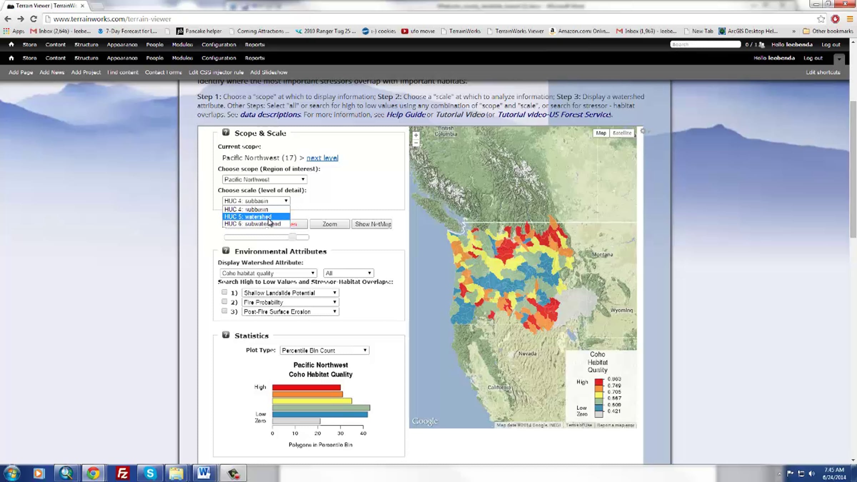
Task: Click the gear icon beside the map
Action: [643, 131]
